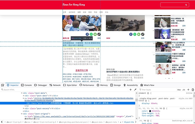
Task: Click the NOW source label
Action: pos(108,38)
